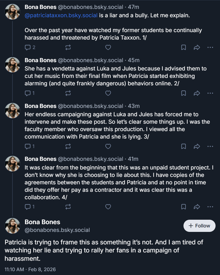Open Bona Bones avatar on first post
The height and width of the screenshot is (275, 220).
coord(12,12)
